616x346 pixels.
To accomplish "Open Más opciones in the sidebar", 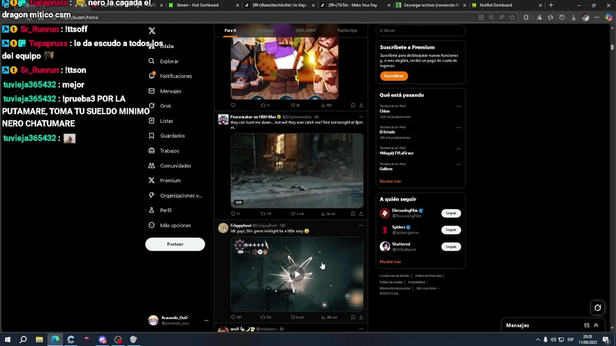I will click(x=169, y=225).
